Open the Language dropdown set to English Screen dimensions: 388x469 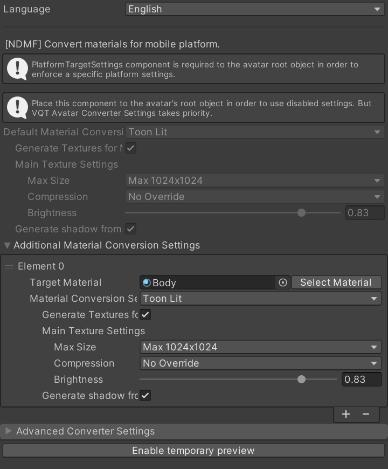(x=255, y=9)
